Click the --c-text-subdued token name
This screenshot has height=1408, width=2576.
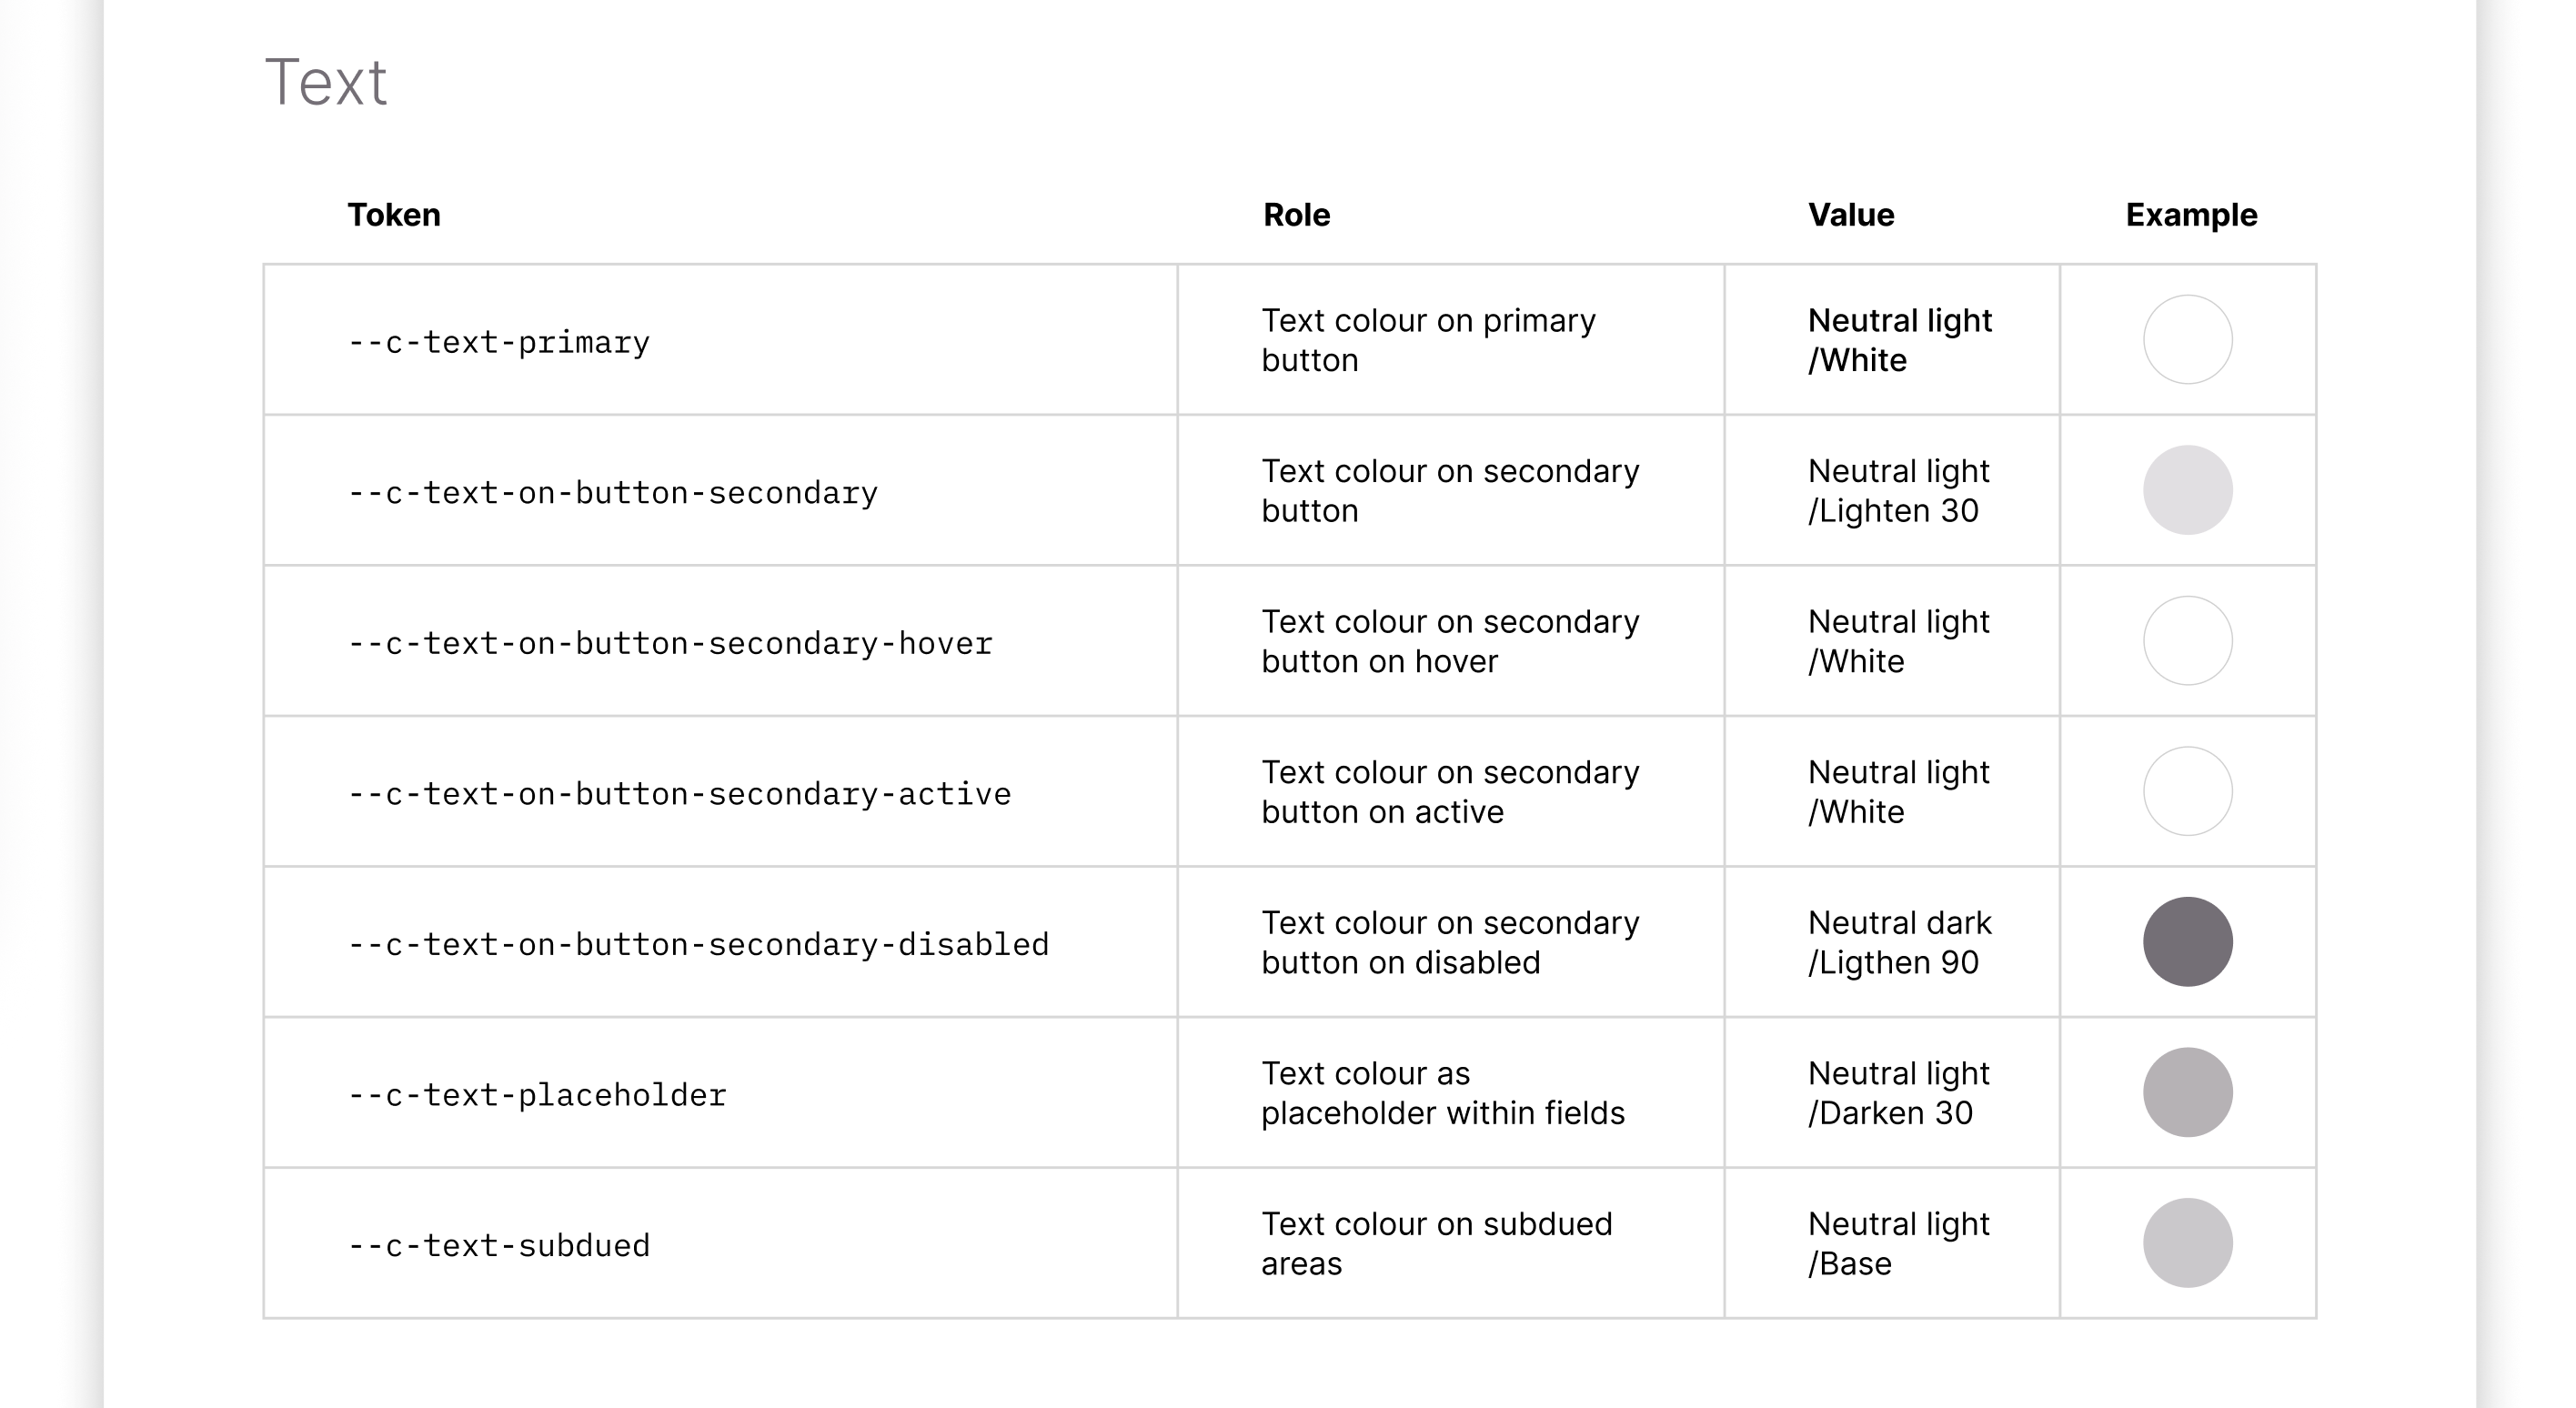coord(498,1246)
